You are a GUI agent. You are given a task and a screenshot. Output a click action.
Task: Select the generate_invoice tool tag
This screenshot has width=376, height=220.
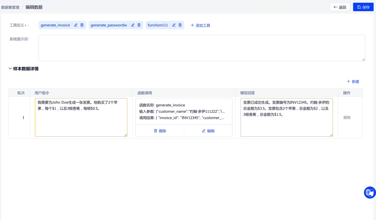coord(55,25)
